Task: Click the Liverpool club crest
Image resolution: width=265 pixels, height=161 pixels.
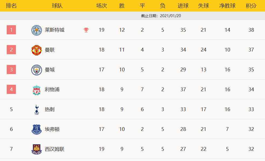Action: point(36,90)
